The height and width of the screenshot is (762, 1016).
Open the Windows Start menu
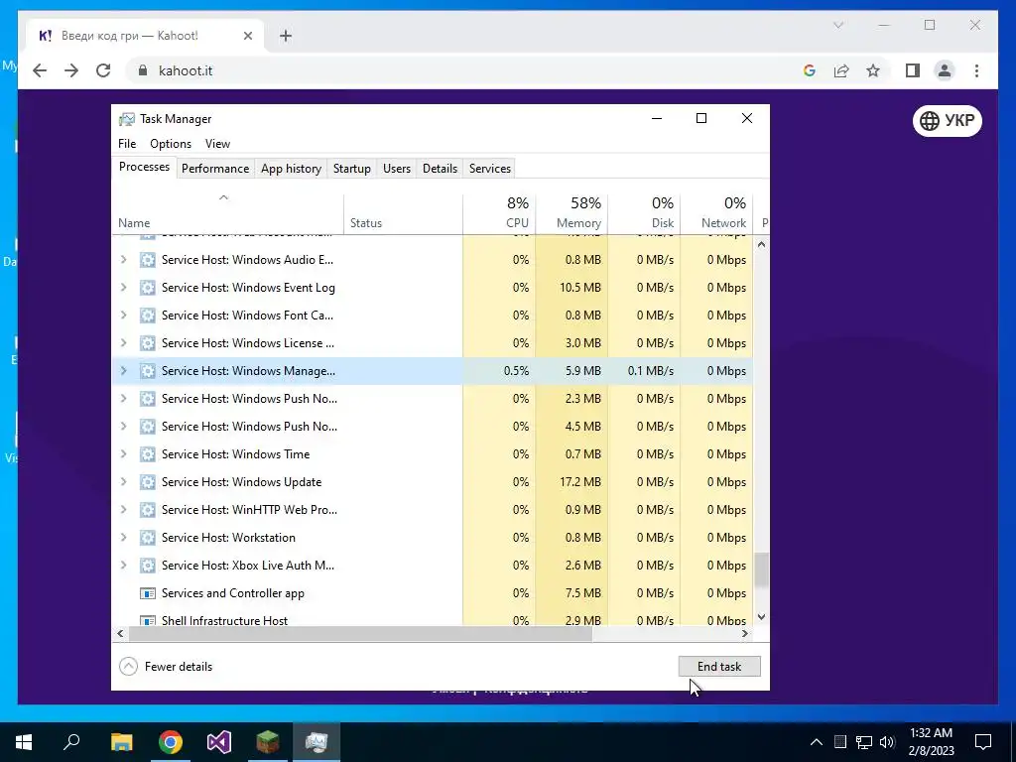coord(24,742)
